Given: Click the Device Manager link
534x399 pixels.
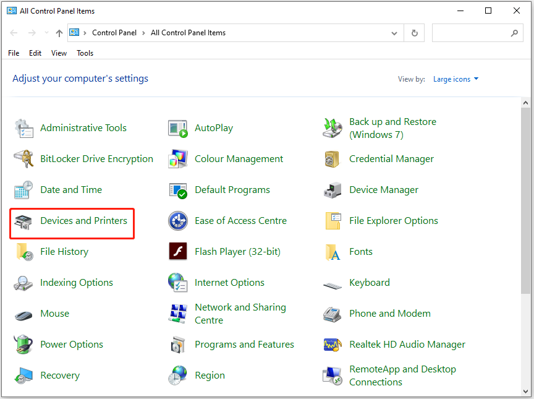Looking at the screenshot, I should [384, 190].
